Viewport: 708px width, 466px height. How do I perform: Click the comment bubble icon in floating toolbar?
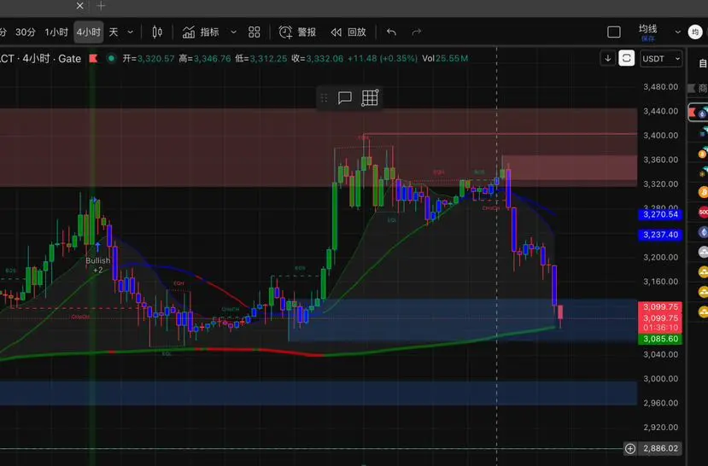pos(344,97)
